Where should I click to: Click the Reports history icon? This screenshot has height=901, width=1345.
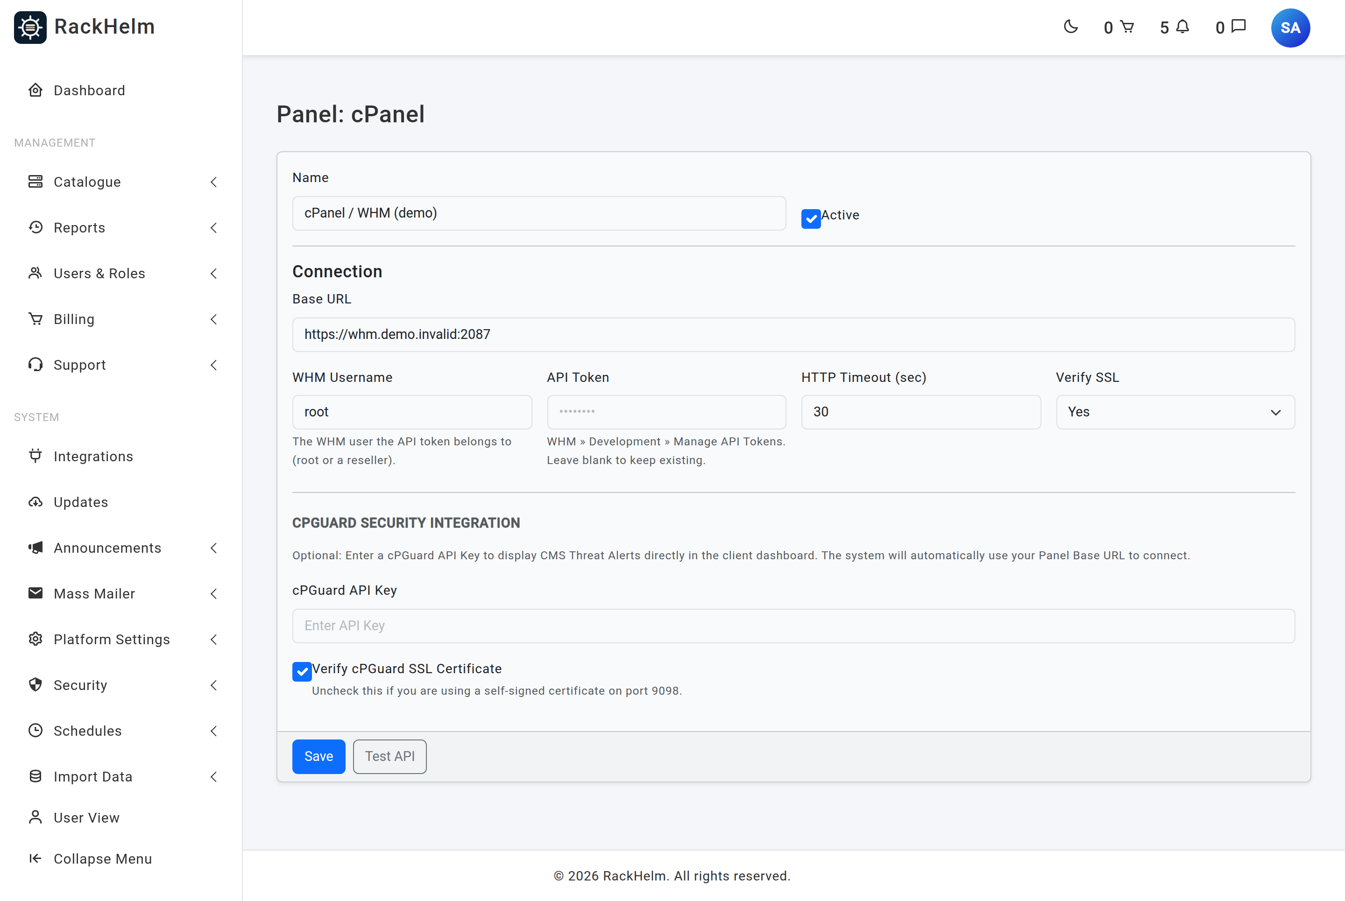pyautogui.click(x=35, y=227)
